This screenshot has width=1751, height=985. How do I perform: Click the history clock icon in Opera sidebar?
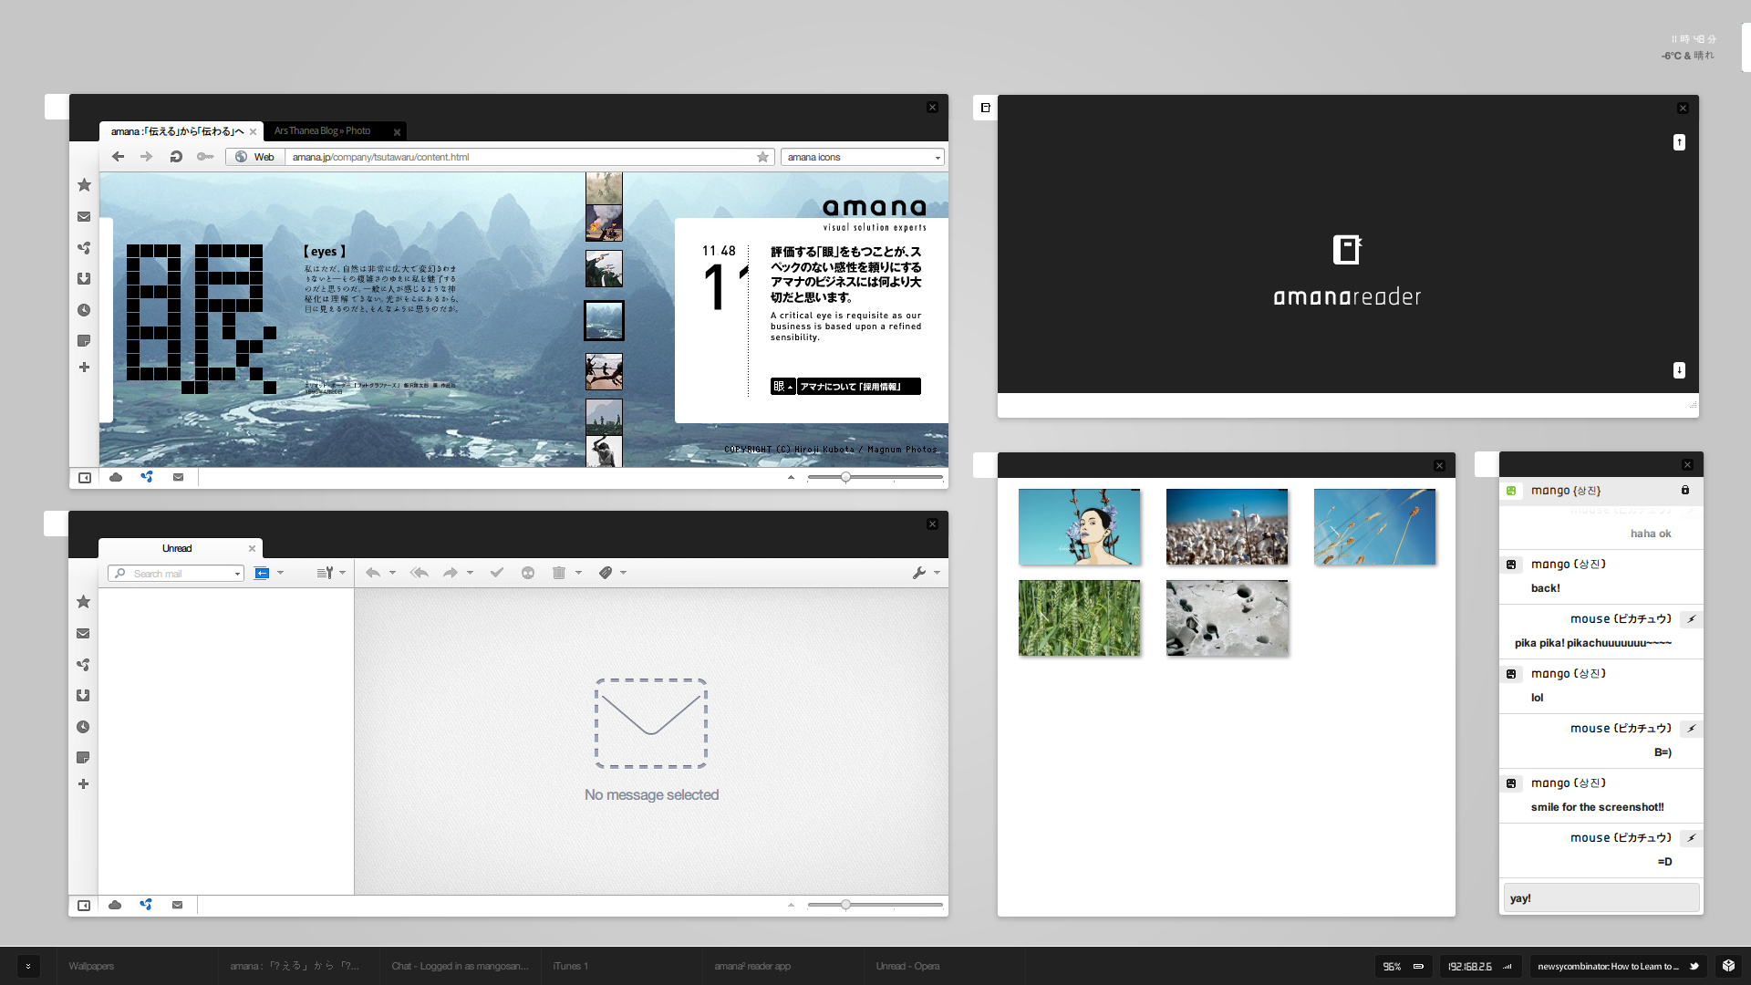pos(82,310)
